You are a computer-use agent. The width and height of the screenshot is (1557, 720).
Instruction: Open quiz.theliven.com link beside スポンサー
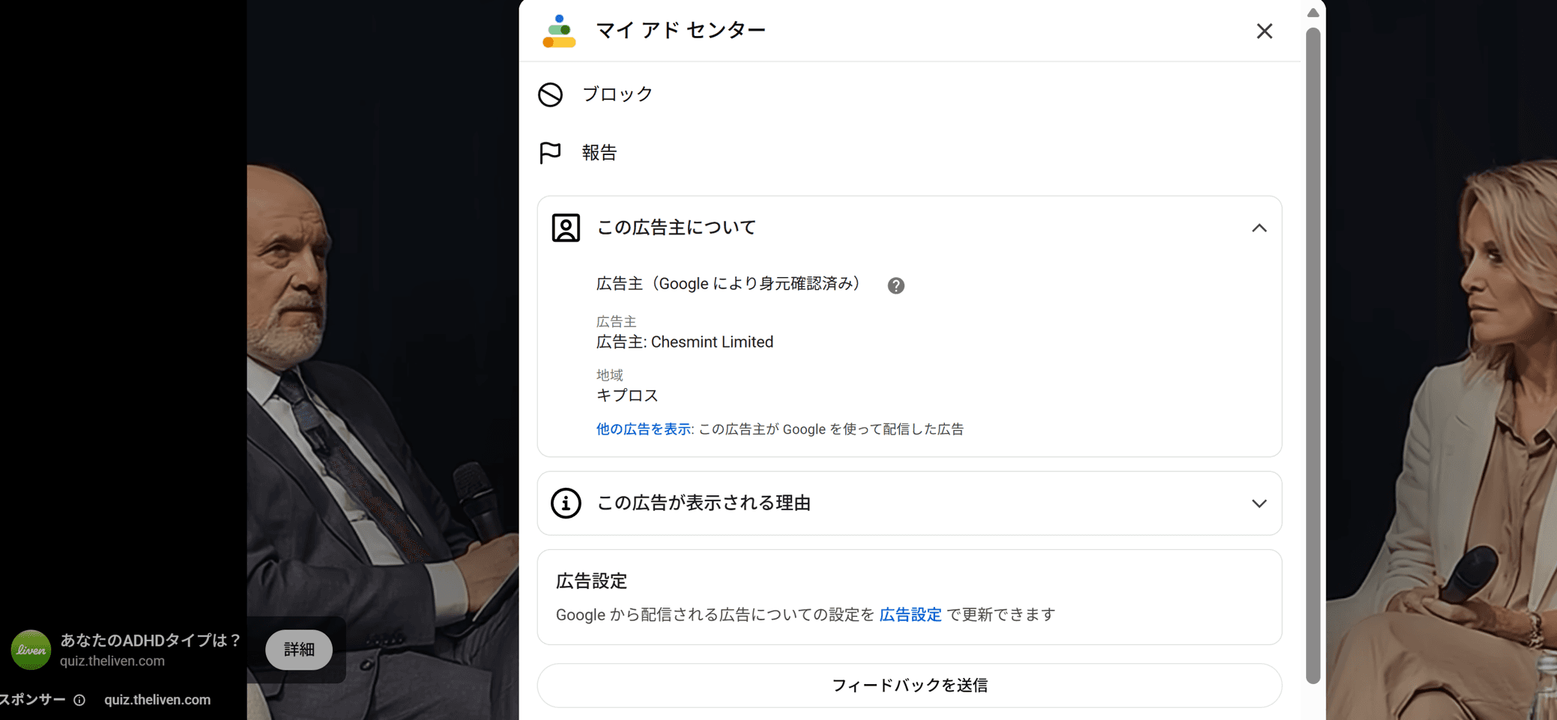point(157,701)
